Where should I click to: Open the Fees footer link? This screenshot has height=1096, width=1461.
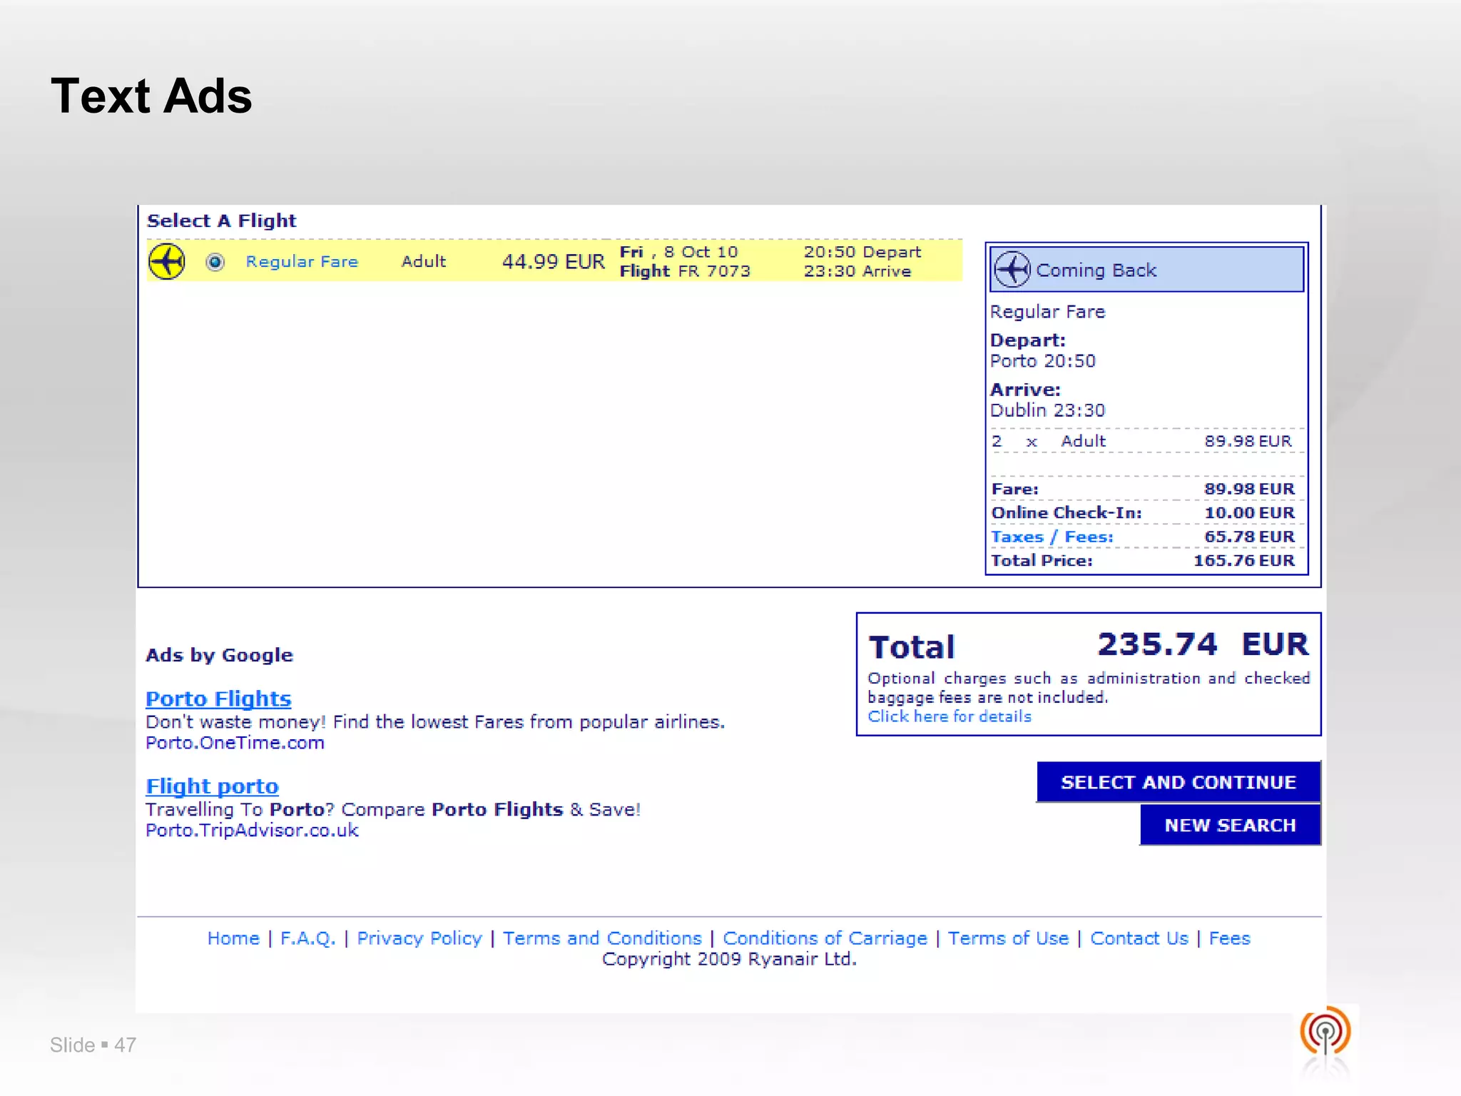pyautogui.click(x=1229, y=938)
